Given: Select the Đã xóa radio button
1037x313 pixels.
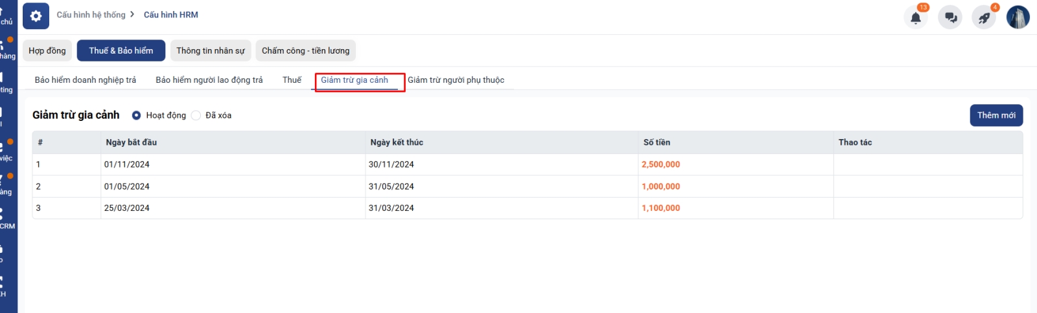Looking at the screenshot, I should [196, 115].
